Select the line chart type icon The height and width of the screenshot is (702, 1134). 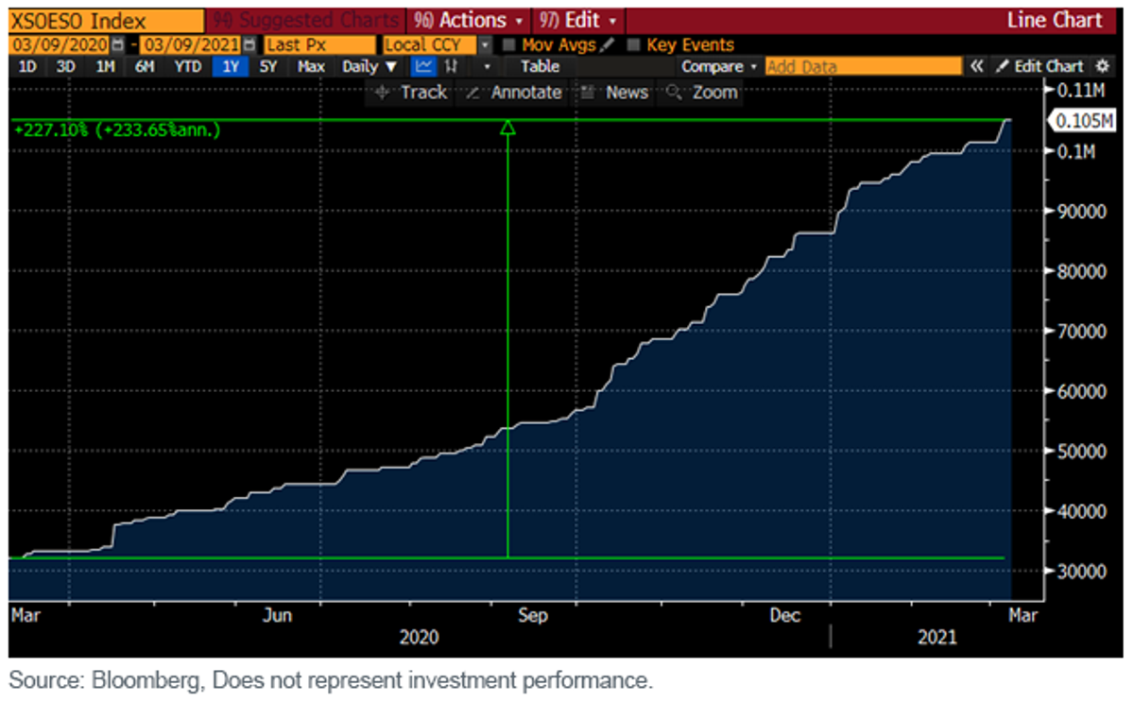point(424,66)
